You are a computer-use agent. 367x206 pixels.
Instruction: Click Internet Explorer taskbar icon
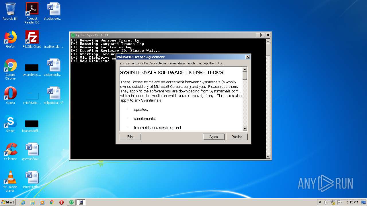tap(23, 202)
